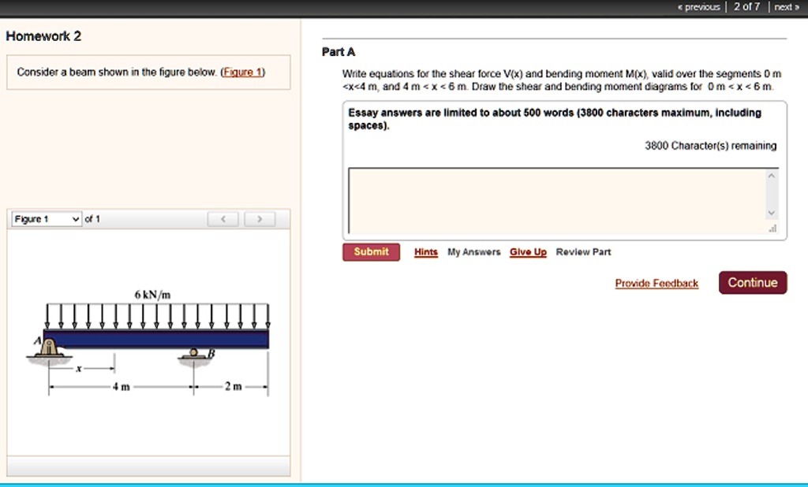The width and height of the screenshot is (808, 487).
Task: Click the previous figure arrow icon
Action: click(x=223, y=219)
